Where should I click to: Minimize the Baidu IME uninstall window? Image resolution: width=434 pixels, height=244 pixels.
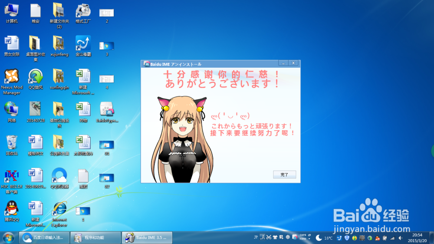click(283, 63)
